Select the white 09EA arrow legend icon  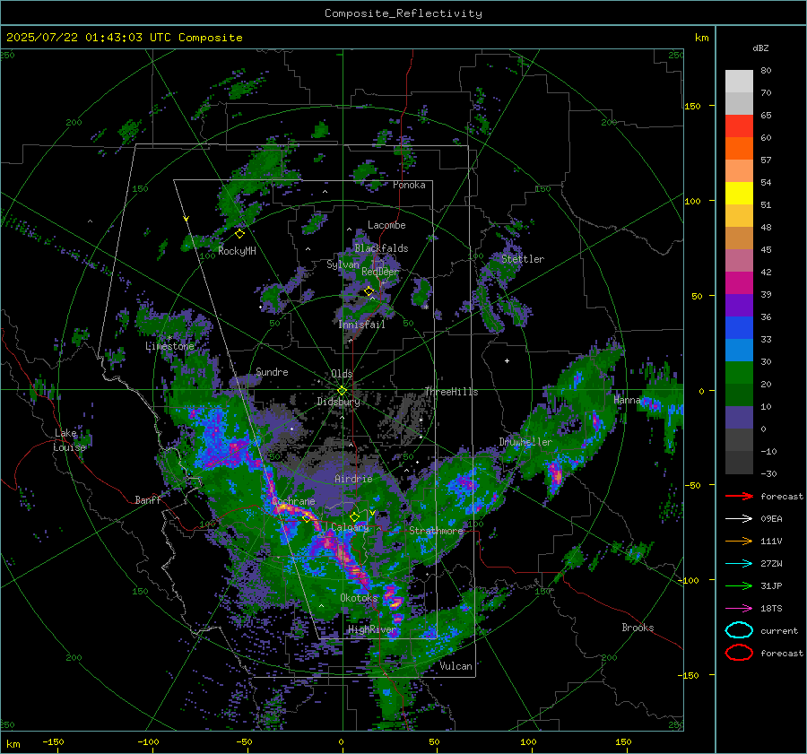pyautogui.click(x=739, y=519)
